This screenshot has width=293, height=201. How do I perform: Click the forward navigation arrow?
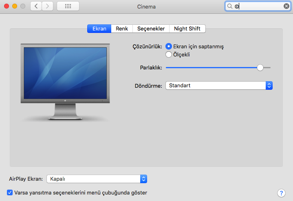tap(47, 6)
